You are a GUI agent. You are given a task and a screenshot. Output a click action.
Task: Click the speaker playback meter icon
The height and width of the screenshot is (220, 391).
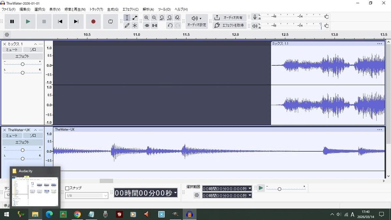255,26
